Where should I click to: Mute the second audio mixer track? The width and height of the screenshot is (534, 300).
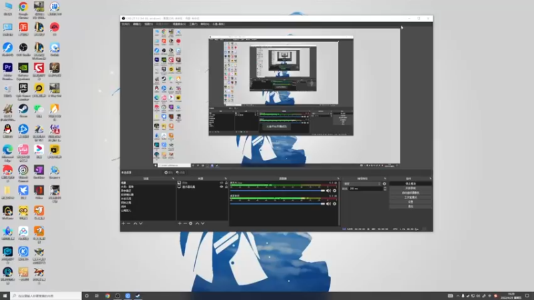click(x=328, y=204)
